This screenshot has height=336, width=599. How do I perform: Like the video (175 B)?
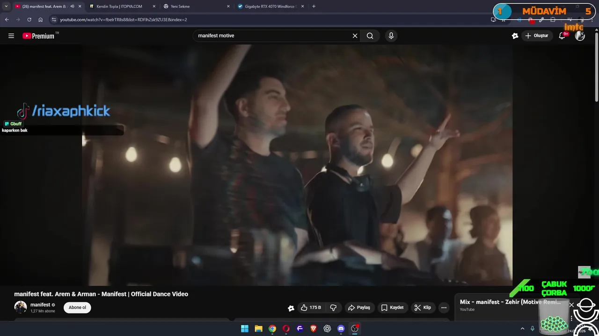[x=311, y=308]
